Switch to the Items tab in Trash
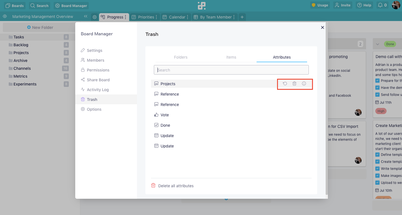402x215 pixels. [231, 57]
